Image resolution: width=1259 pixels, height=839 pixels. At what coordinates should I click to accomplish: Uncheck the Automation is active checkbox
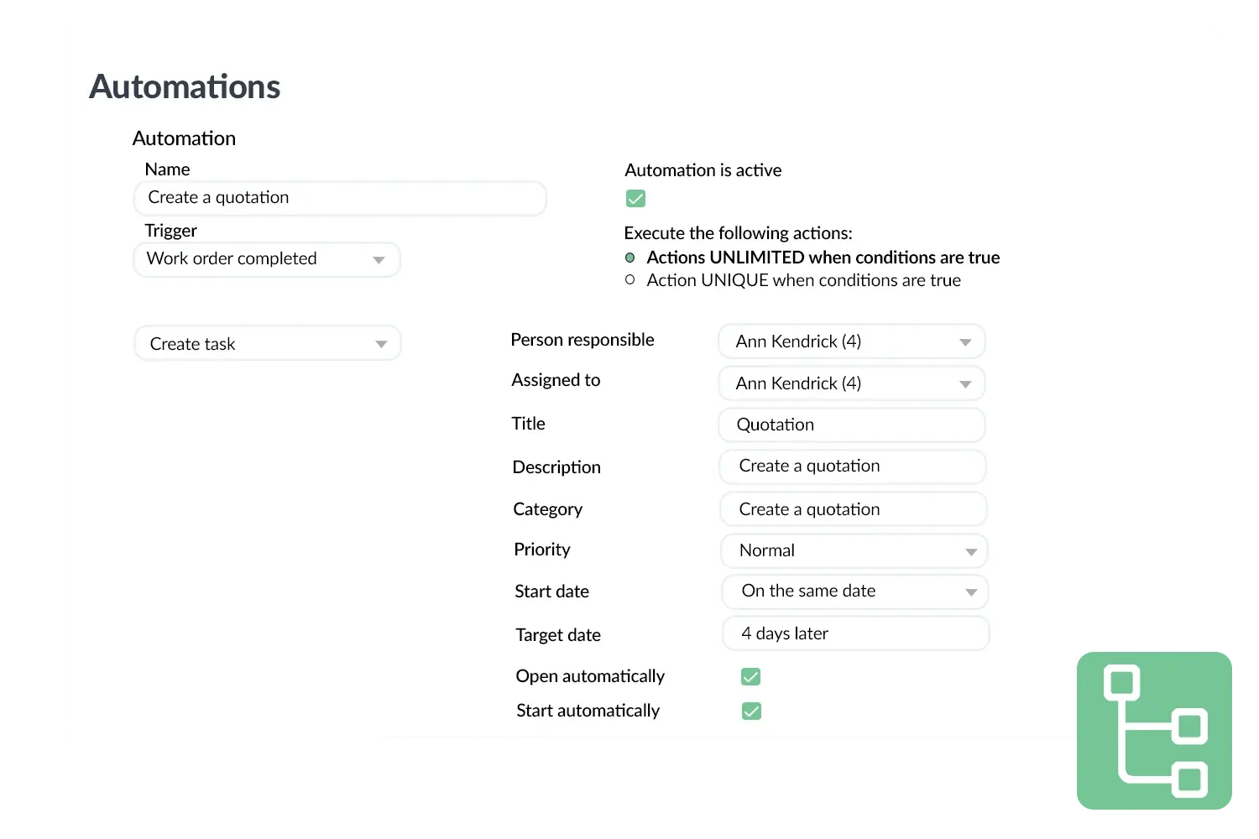[x=635, y=198]
